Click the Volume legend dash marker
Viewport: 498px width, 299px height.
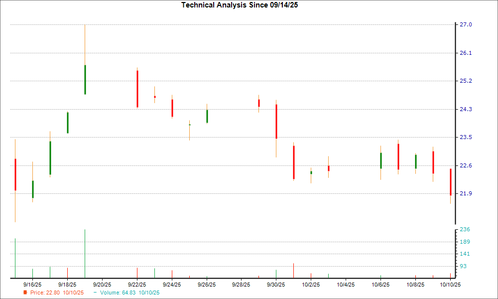95,292
